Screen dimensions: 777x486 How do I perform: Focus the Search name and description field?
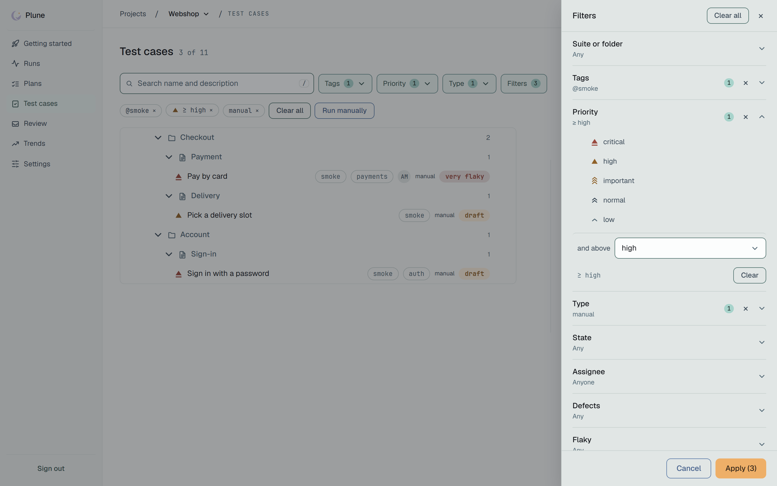(217, 84)
